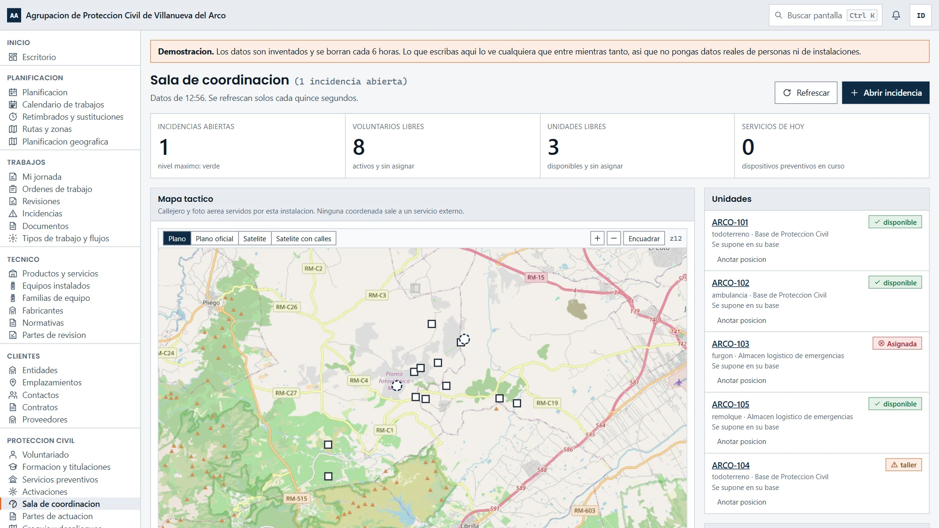Viewport: 939px width, 528px height.
Task: Open Activaciones page
Action: 70,492
